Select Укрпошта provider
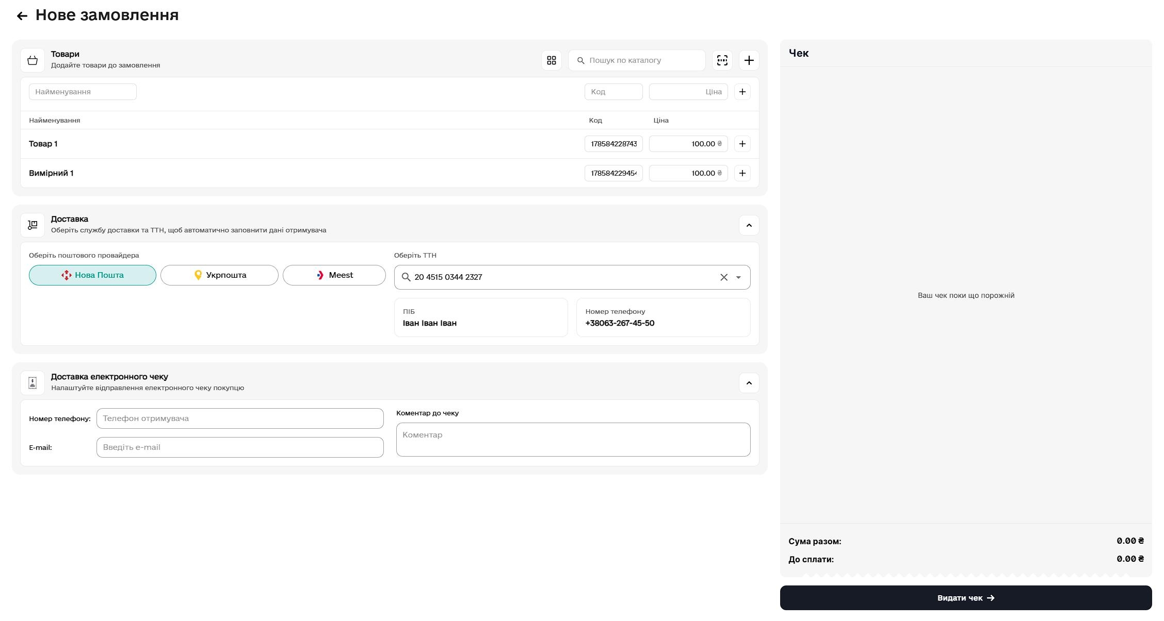The image size is (1164, 621). point(219,275)
